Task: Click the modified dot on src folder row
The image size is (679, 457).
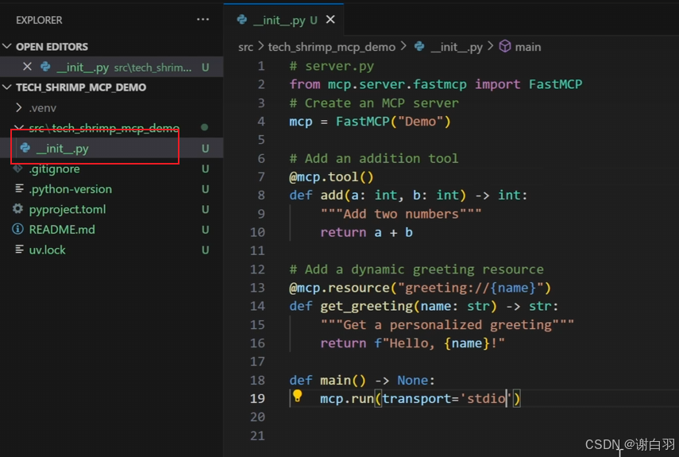Action: coord(204,127)
